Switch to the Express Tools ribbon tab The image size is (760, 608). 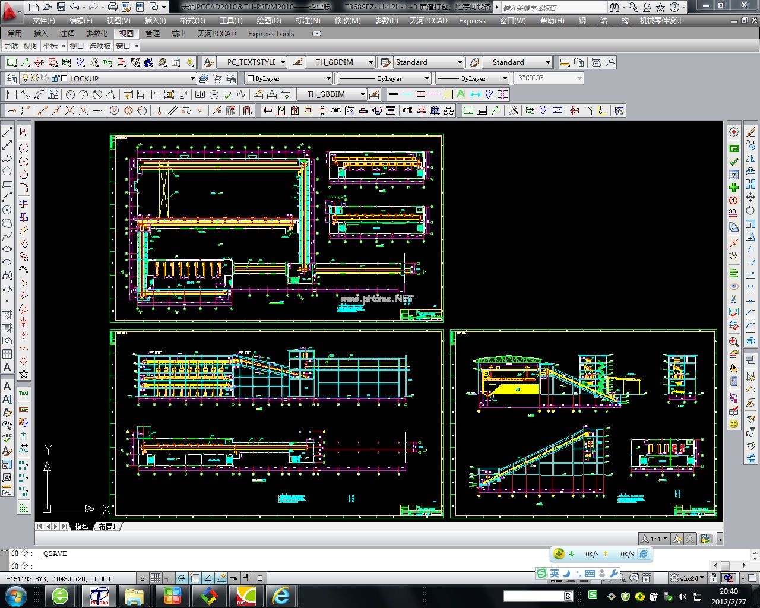[x=271, y=33]
